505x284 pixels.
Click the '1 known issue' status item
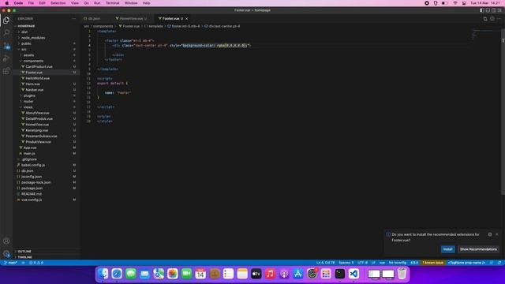point(433,263)
